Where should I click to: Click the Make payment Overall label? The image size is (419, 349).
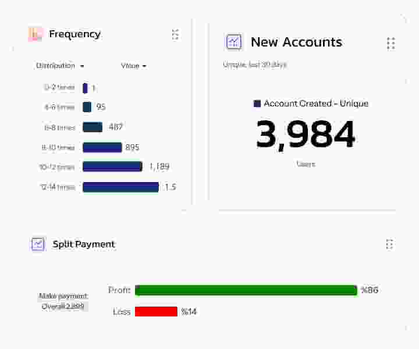(63, 301)
